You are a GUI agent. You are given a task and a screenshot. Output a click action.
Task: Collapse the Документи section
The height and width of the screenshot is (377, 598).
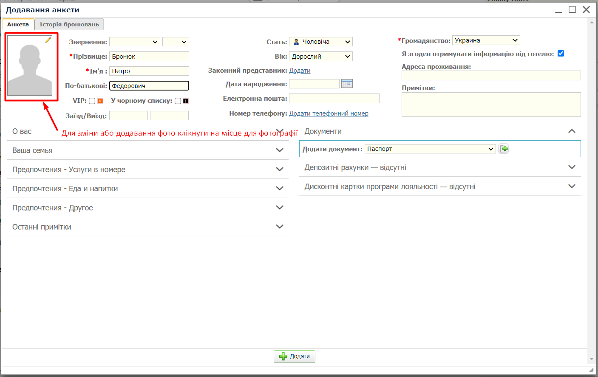(x=572, y=131)
